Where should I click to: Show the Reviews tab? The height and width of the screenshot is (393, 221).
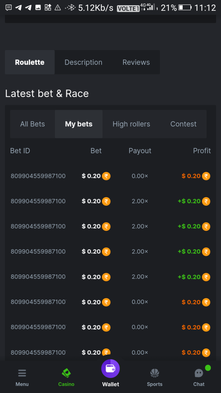[x=136, y=62]
